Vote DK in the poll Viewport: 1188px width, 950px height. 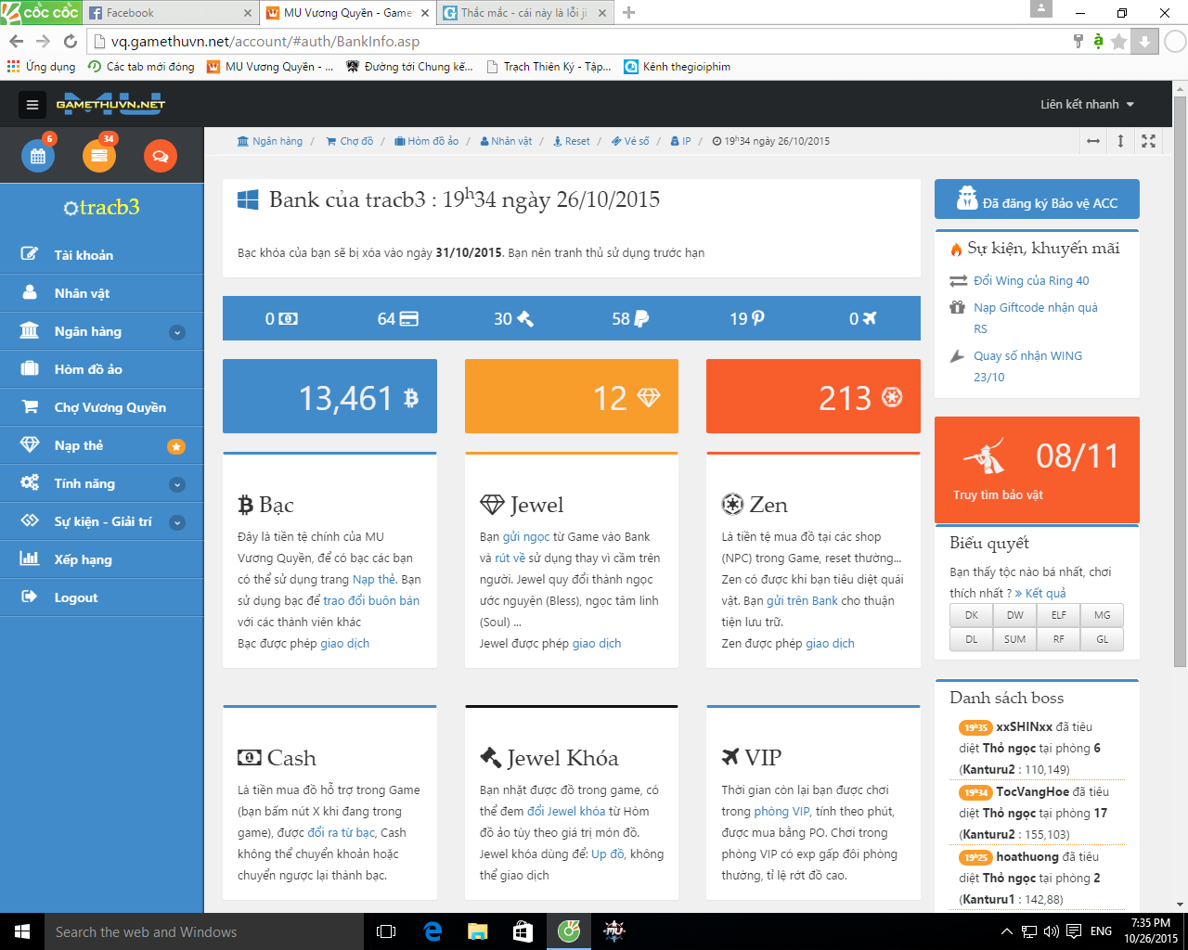pos(972,615)
